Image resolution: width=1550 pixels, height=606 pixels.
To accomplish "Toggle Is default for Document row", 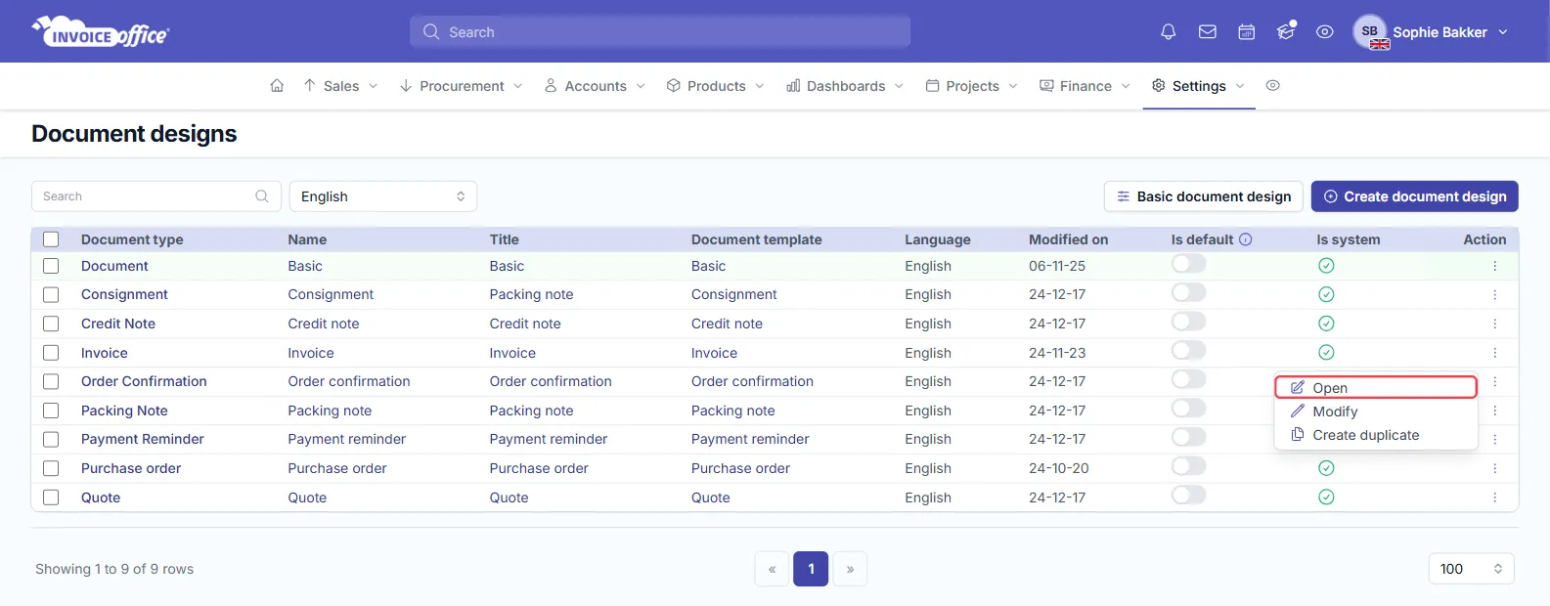I will click(x=1188, y=264).
